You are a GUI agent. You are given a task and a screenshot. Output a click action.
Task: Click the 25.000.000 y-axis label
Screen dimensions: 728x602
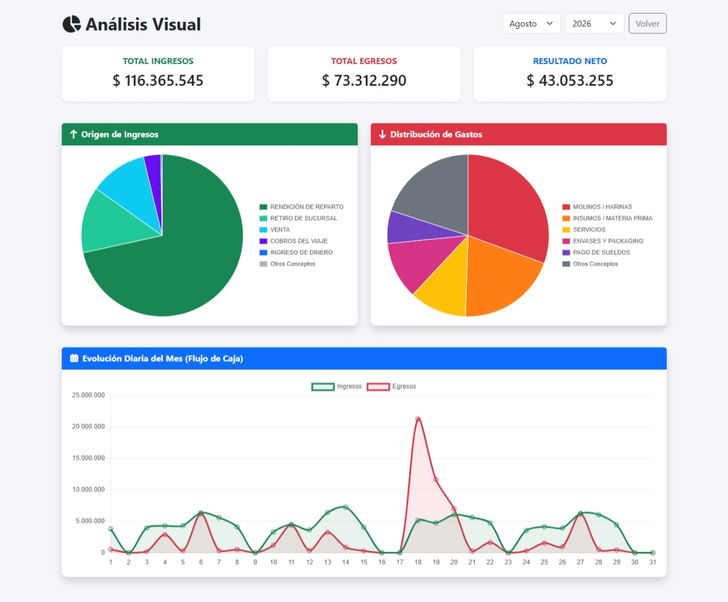pos(88,395)
